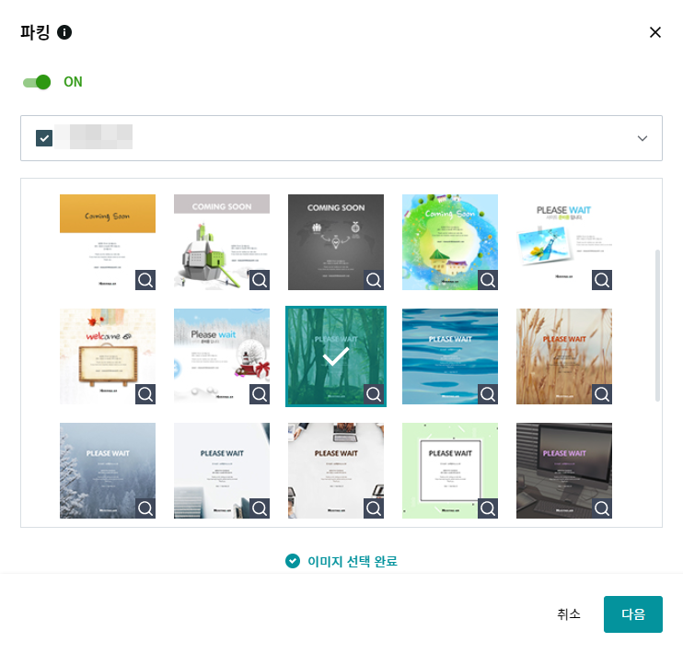The width and height of the screenshot is (683, 654).
Task: Zoom preview of green framed PLEASE WAIT template
Action: tap(488, 508)
